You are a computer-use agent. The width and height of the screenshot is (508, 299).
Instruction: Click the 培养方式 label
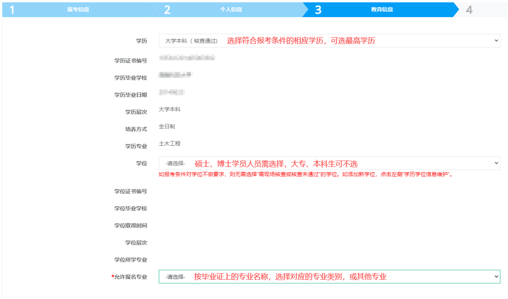pos(136,129)
